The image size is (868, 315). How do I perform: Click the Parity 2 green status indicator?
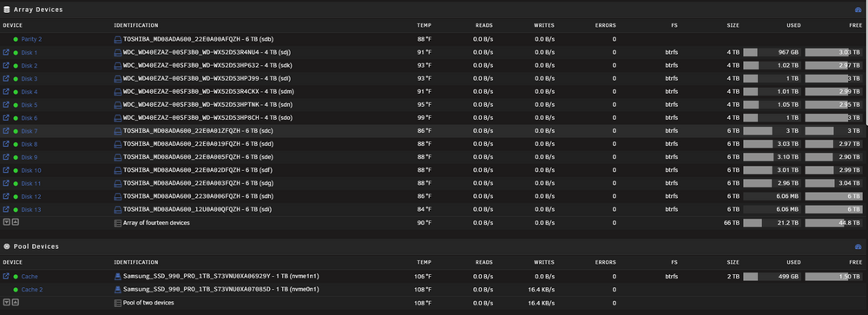[16, 39]
